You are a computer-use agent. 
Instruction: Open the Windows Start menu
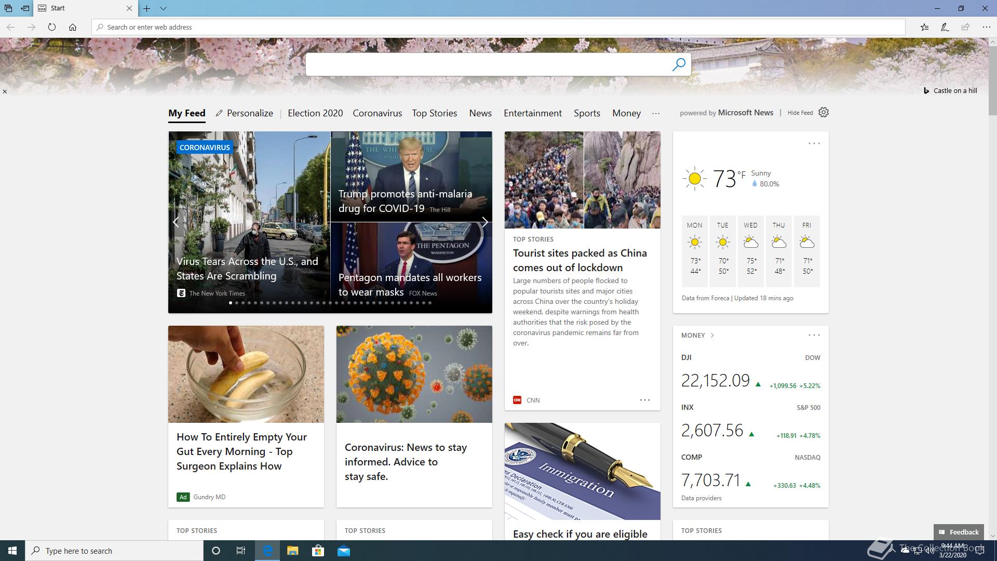(x=12, y=551)
